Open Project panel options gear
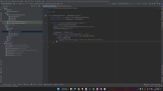The width and height of the screenshot is (163, 91). click(x=39, y=6)
